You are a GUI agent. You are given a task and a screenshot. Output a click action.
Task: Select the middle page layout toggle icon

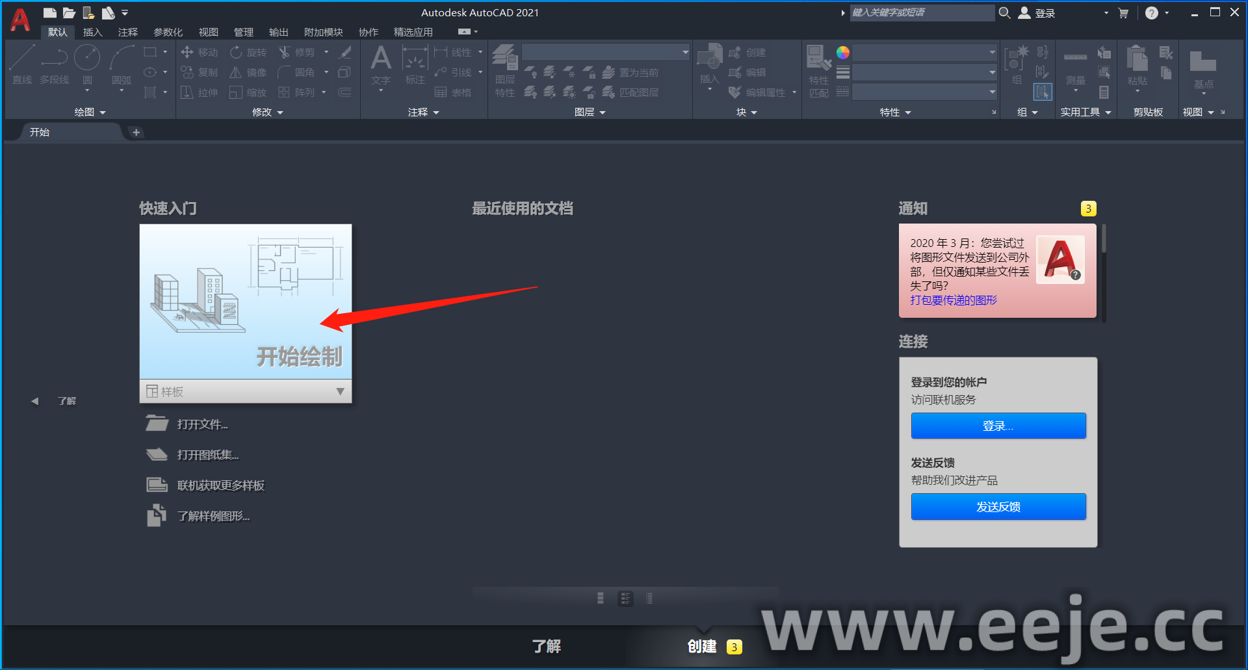point(625,599)
